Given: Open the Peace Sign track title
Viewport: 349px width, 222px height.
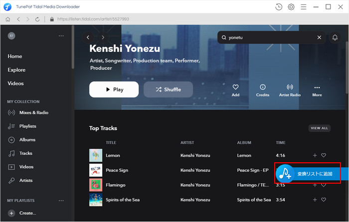Looking at the screenshot, I should (x=117, y=170).
